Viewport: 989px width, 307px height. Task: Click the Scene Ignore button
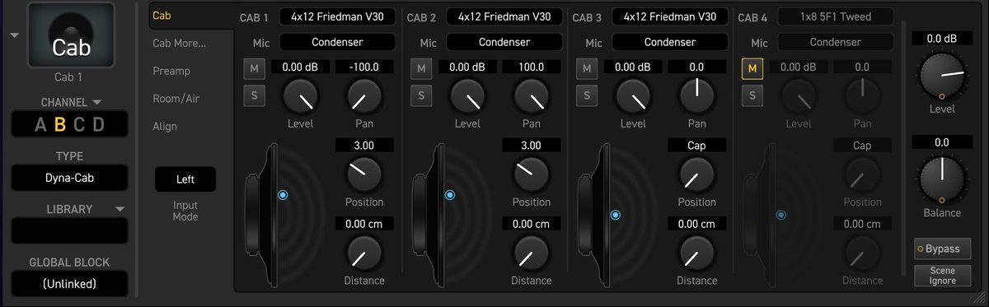coord(942,276)
